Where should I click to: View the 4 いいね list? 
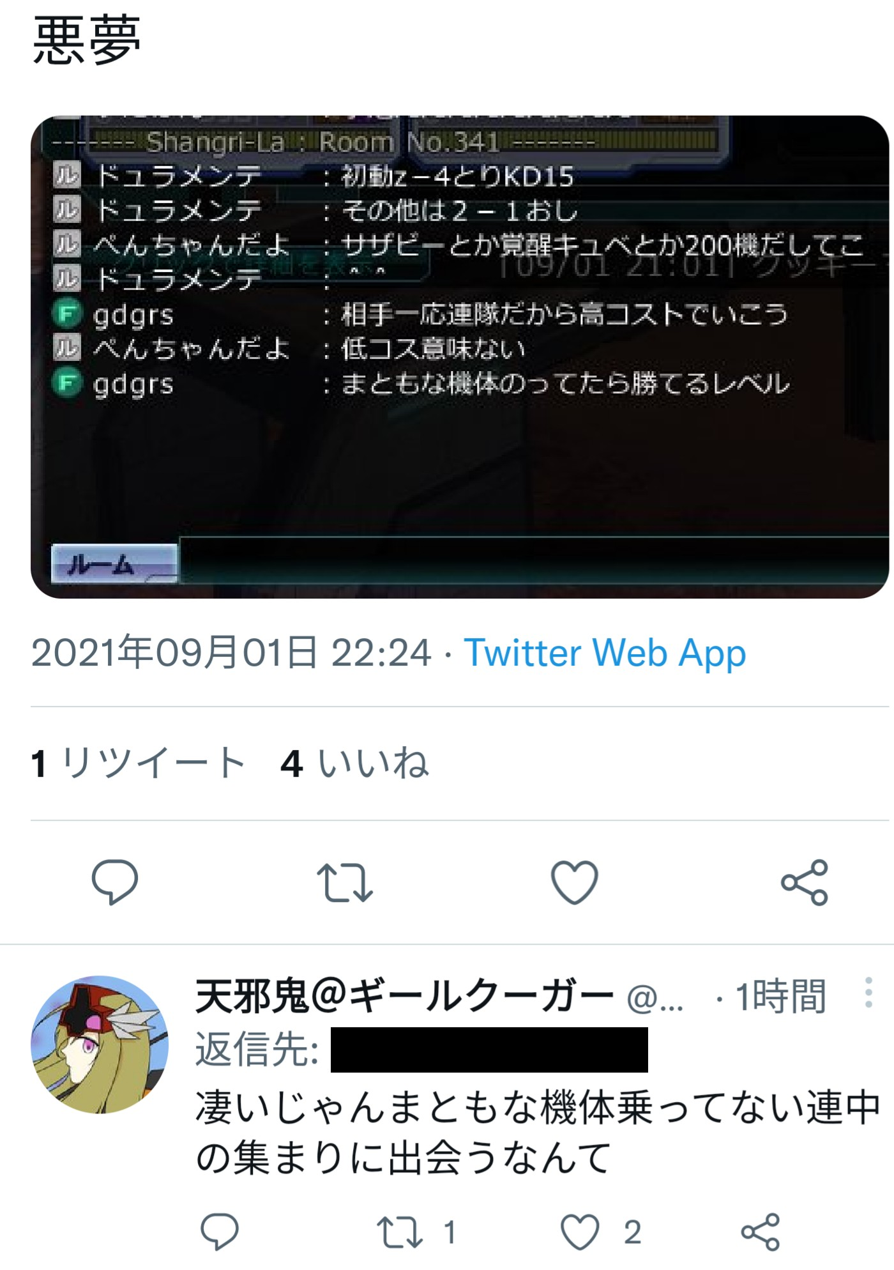(x=355, y=763)
